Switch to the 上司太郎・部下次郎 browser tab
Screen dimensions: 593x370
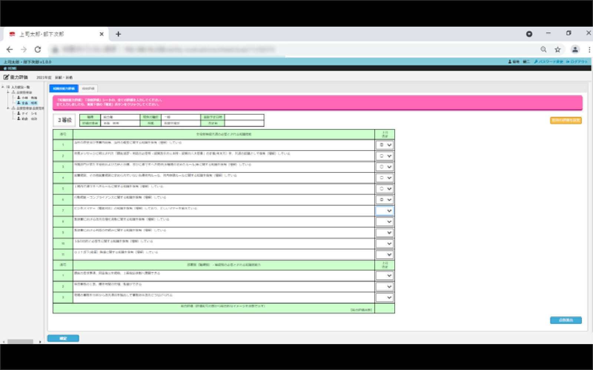pyautogui.click(x=56, y=34)
